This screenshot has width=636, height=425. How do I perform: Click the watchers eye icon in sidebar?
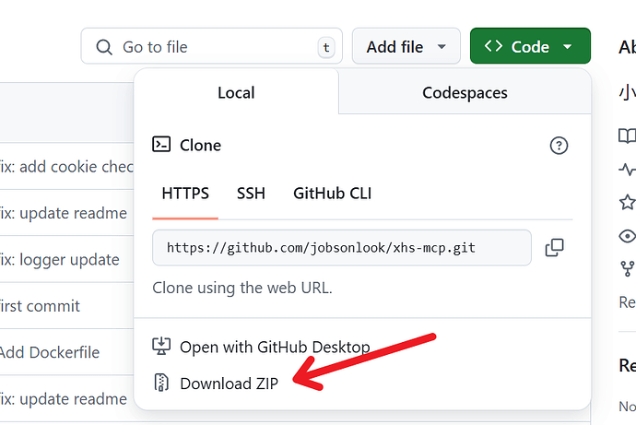[x=627, y=236]
